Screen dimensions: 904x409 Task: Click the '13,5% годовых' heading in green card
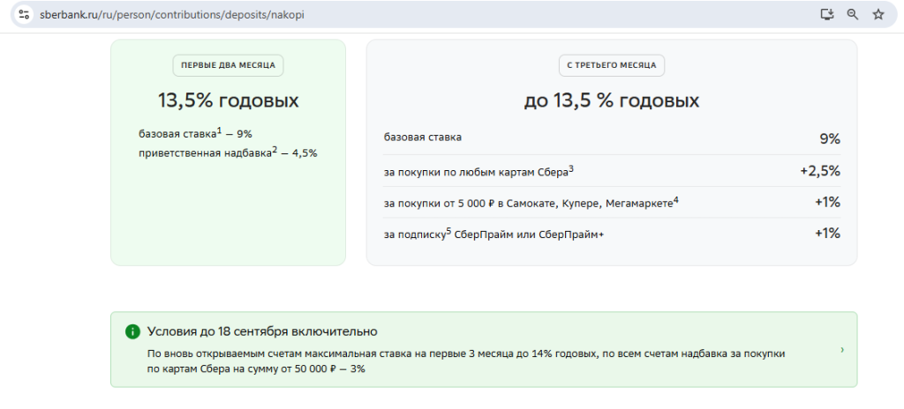pos(228,100)
